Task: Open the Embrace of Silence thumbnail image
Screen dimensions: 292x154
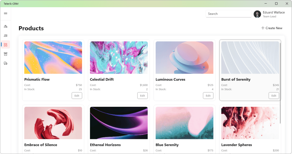Action: (x=53, y=123)
